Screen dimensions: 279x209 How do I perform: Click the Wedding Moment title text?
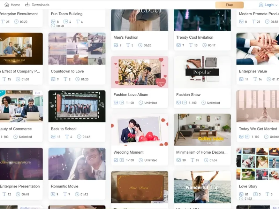coord(128,152)
